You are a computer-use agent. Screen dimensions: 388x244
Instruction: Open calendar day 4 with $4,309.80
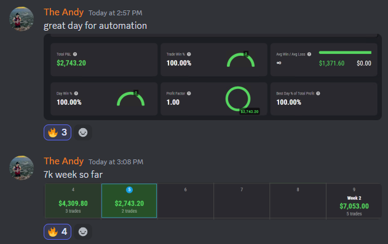[73, 201]
